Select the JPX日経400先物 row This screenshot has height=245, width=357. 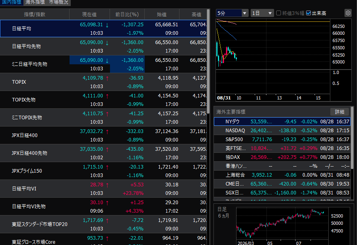(104, 153)
